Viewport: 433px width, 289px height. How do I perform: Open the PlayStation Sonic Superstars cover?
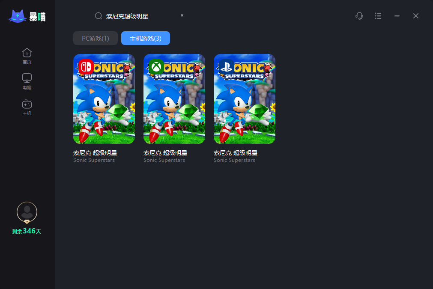pyautogui.click(x=245, y=99)
